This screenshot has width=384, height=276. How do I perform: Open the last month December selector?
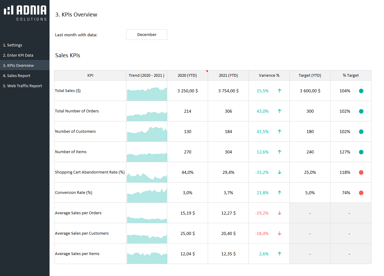tap(147, 35)
